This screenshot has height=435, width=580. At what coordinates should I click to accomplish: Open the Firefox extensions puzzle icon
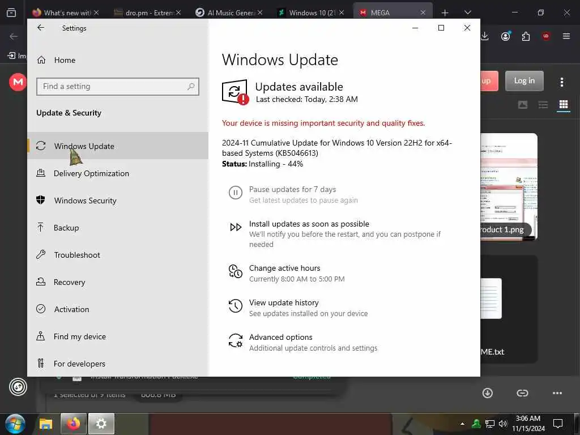526,36
